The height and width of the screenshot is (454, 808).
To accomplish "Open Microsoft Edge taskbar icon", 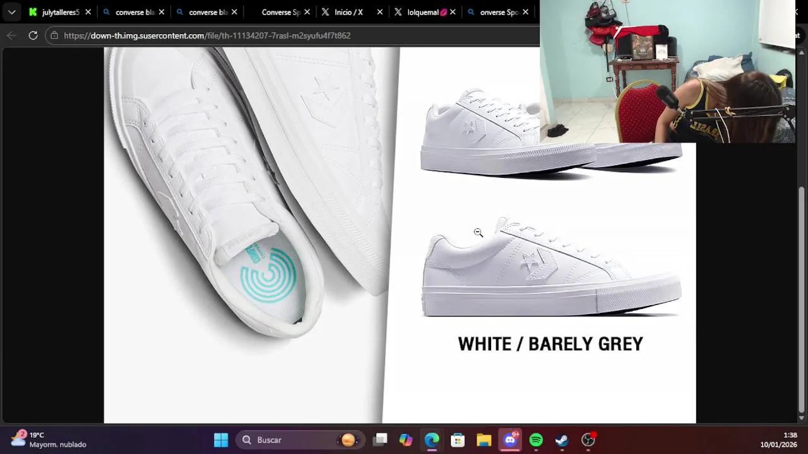I will click(432, 440).
